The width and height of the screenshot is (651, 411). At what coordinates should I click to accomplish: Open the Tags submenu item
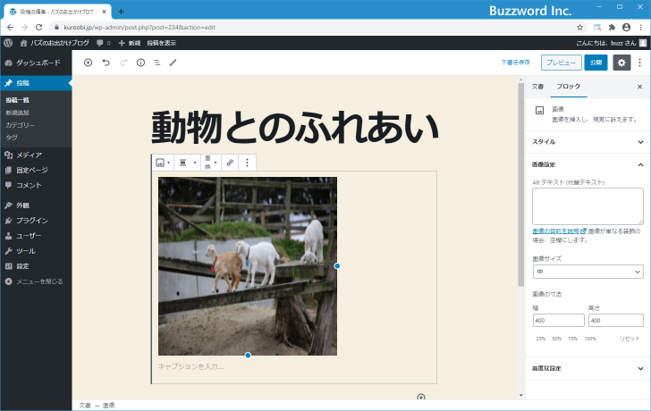(12, 138)
